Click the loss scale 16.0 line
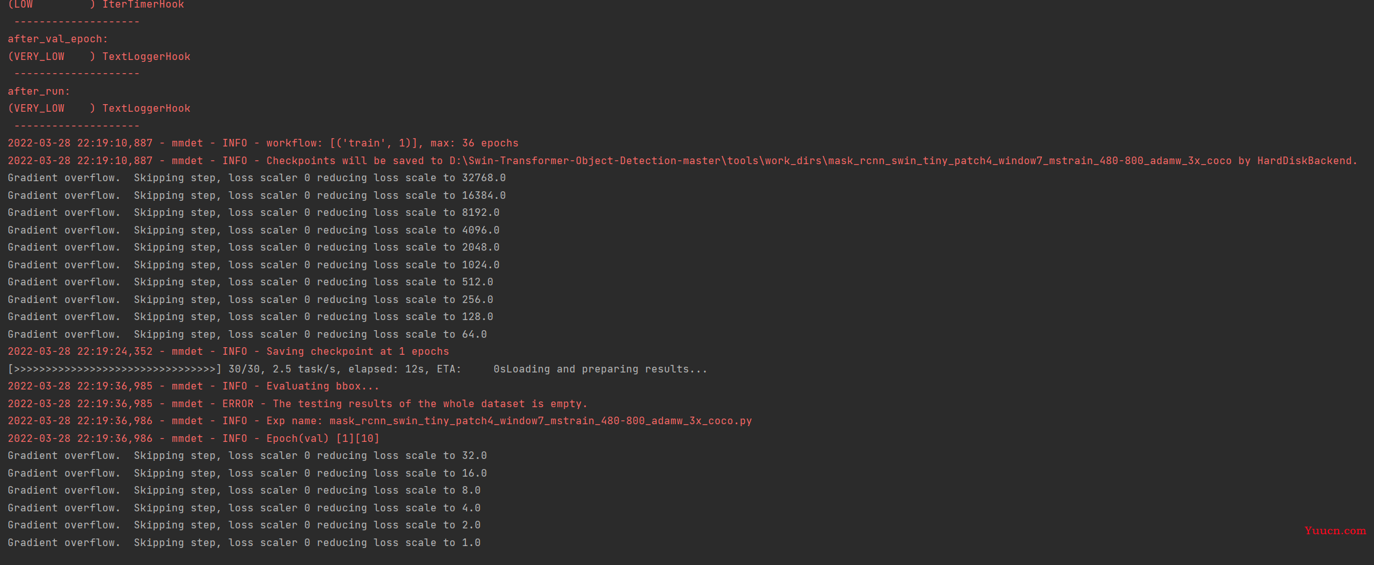Screen dimensions: 1374x565 (x=247, y=473)
